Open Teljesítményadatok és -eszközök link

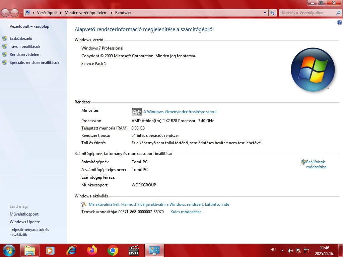(29, 232)
